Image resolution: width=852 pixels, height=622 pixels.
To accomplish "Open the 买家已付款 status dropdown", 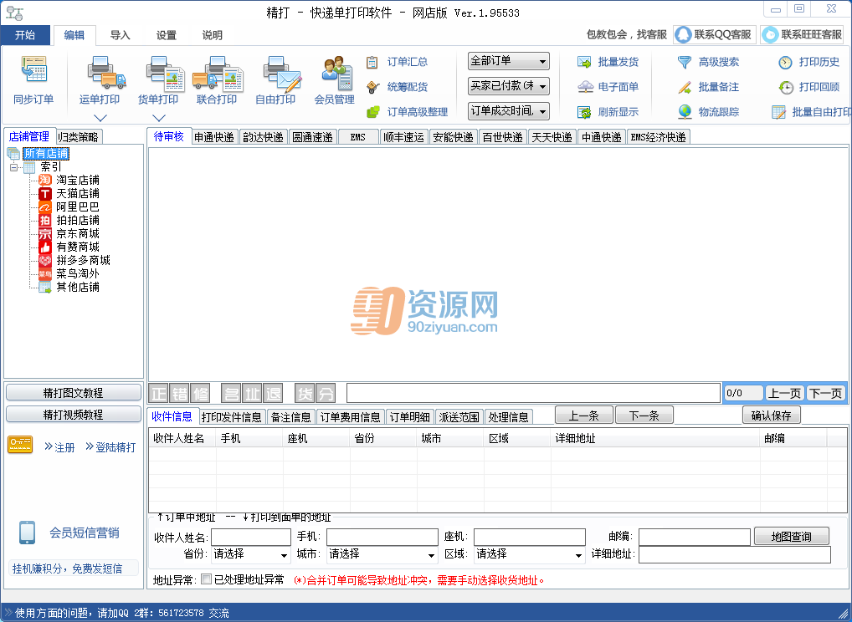I will pos(509,86).
